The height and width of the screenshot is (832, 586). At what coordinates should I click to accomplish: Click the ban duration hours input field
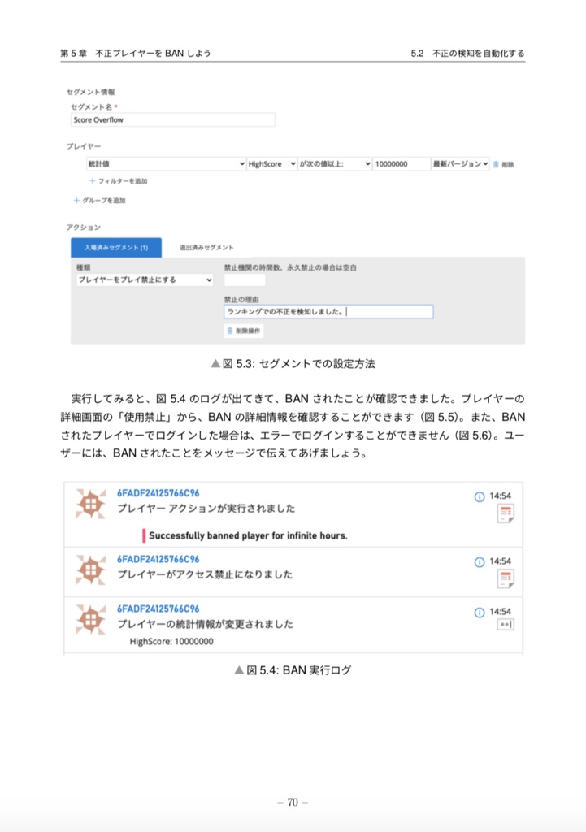coord(245,279)
